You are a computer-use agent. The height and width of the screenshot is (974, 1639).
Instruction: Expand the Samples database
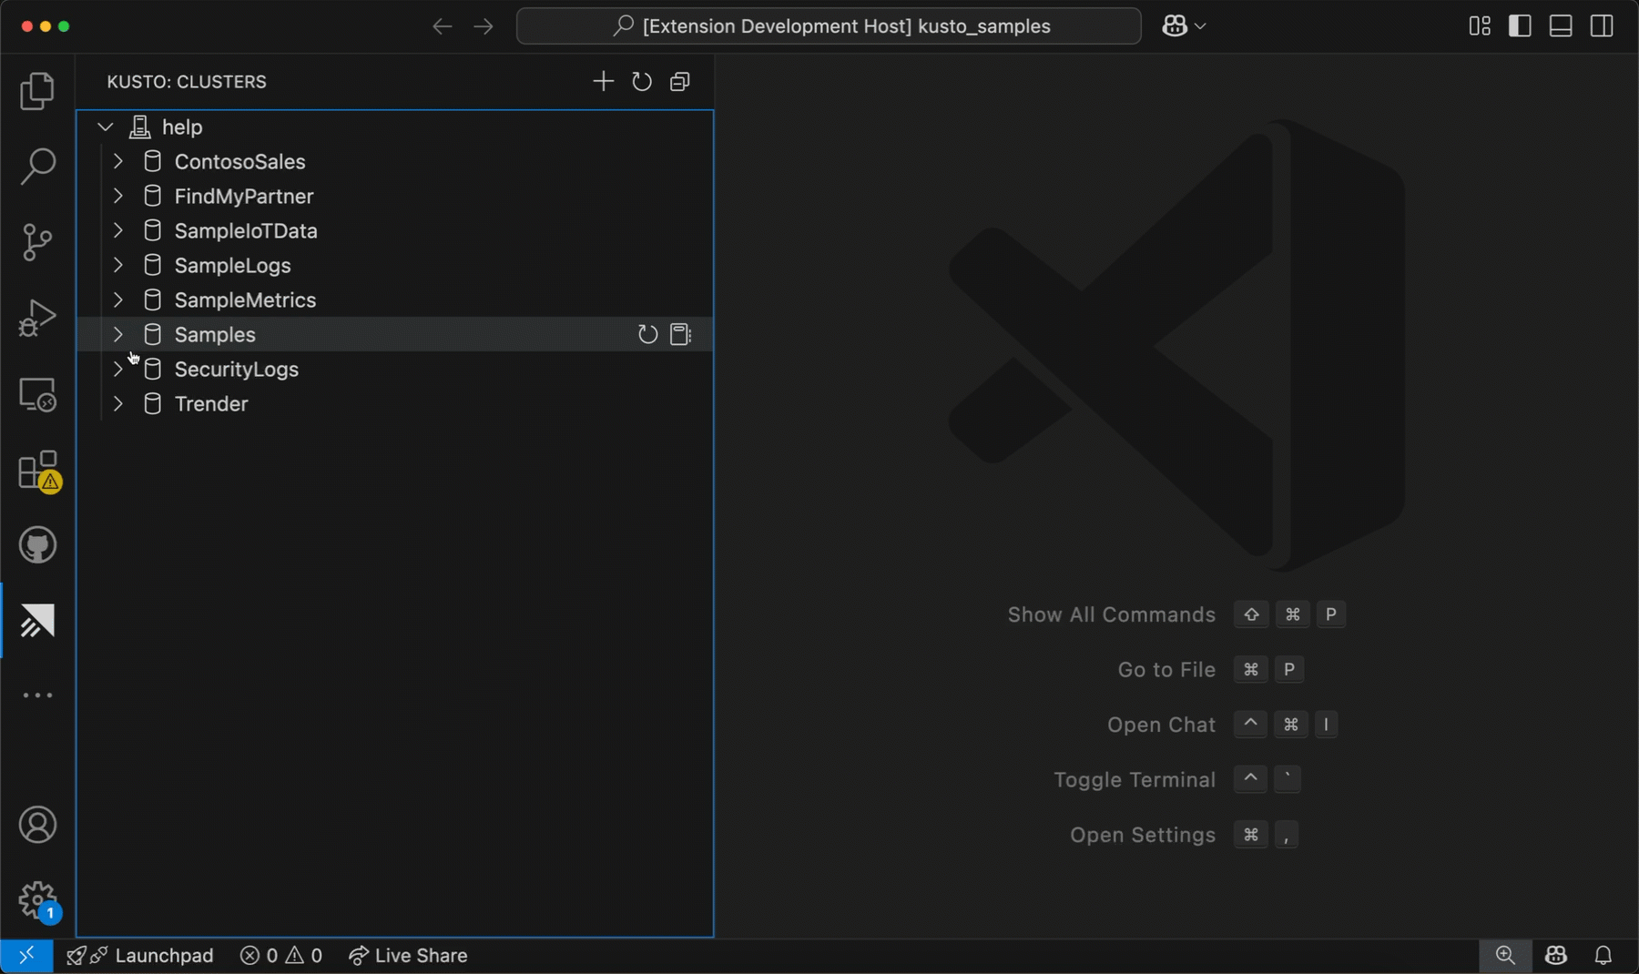[x=118, y=335]
